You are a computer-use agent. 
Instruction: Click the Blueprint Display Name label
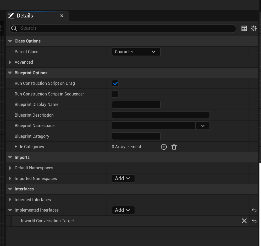(36, 105)
